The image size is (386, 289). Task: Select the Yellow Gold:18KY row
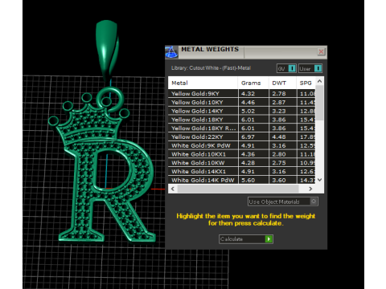[242, 120]
